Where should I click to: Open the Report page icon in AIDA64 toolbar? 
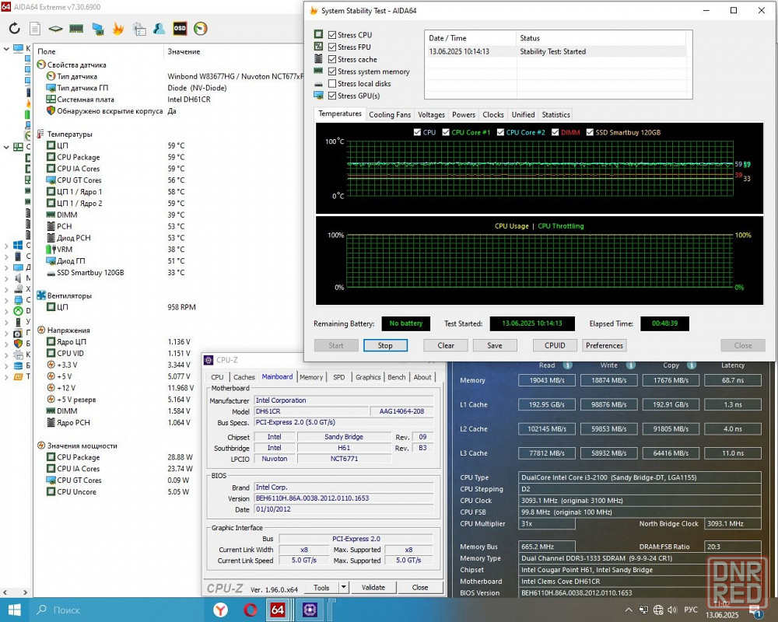pos(35,28)
